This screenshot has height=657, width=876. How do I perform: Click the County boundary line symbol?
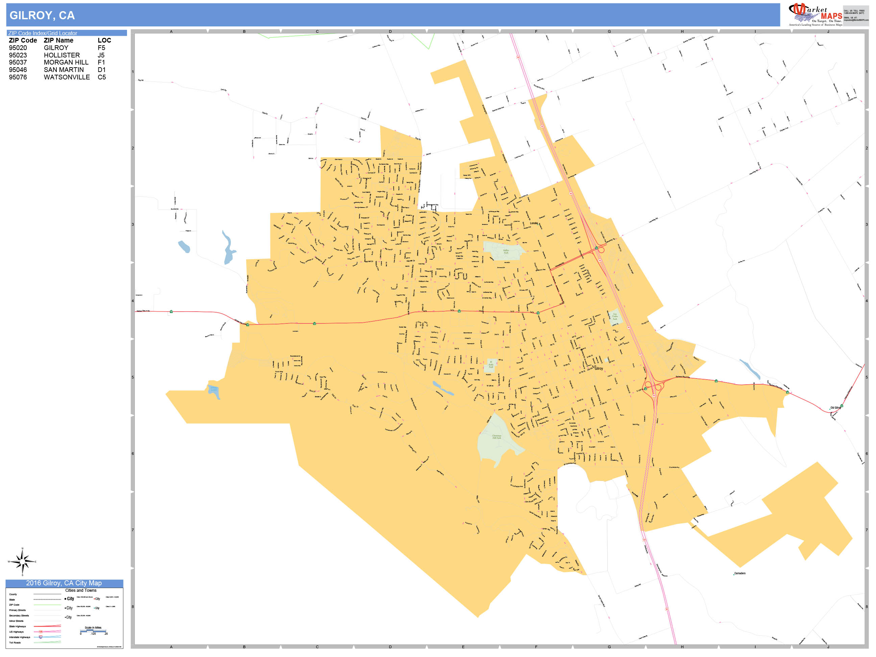(47, 594)
